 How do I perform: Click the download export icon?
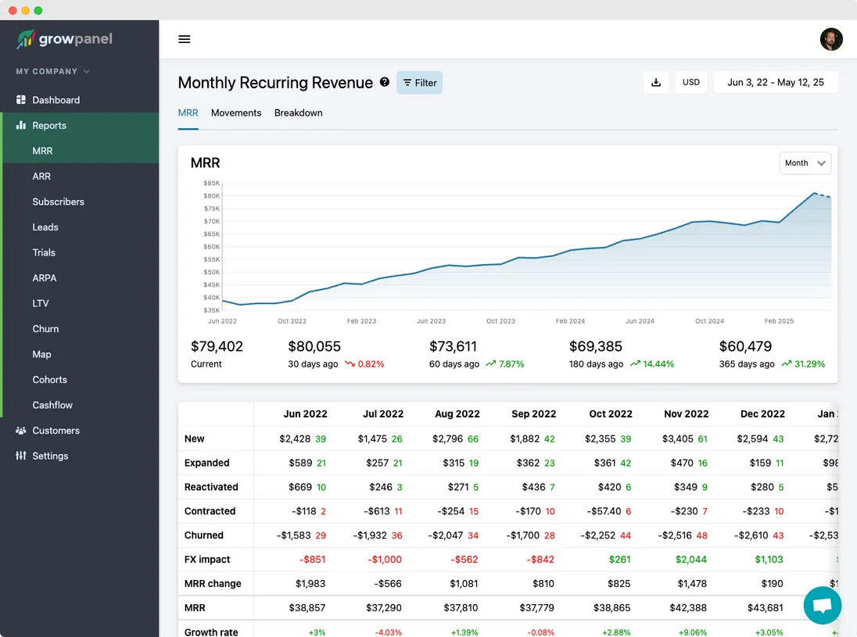pos(656,83)
